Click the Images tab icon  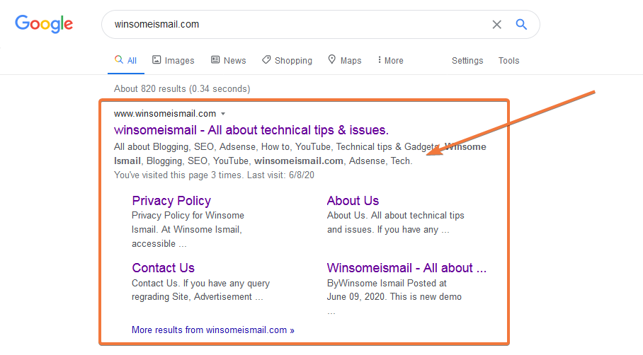pyautogui.click(x=157, y=60)
